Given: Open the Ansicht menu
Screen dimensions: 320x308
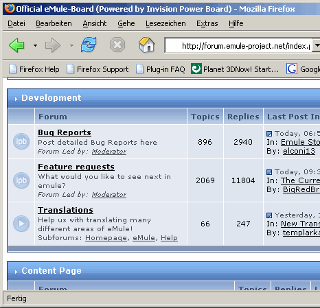Looking at the screenshot, I should 95,23.
